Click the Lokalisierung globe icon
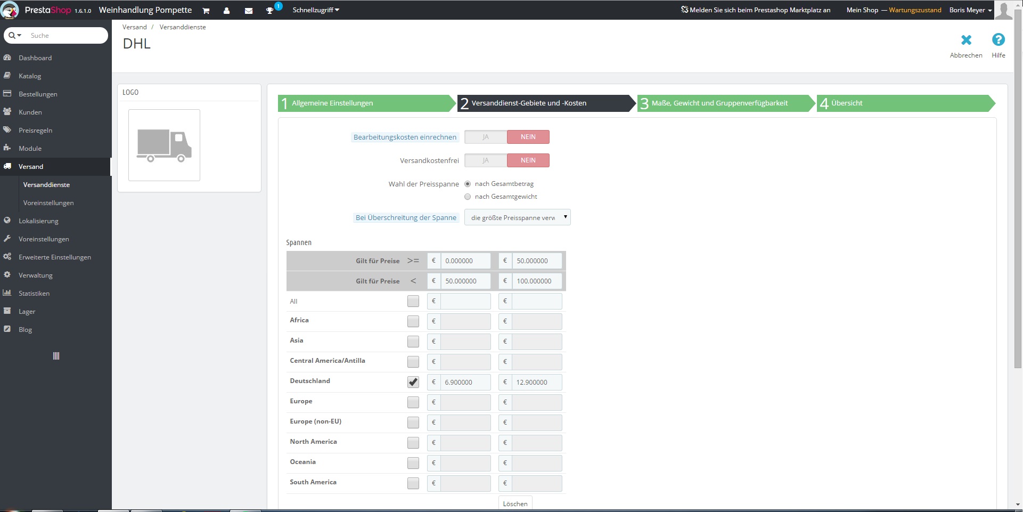Image resolution: width=1023 pixels, height=512 pixels. click(7, 221)
